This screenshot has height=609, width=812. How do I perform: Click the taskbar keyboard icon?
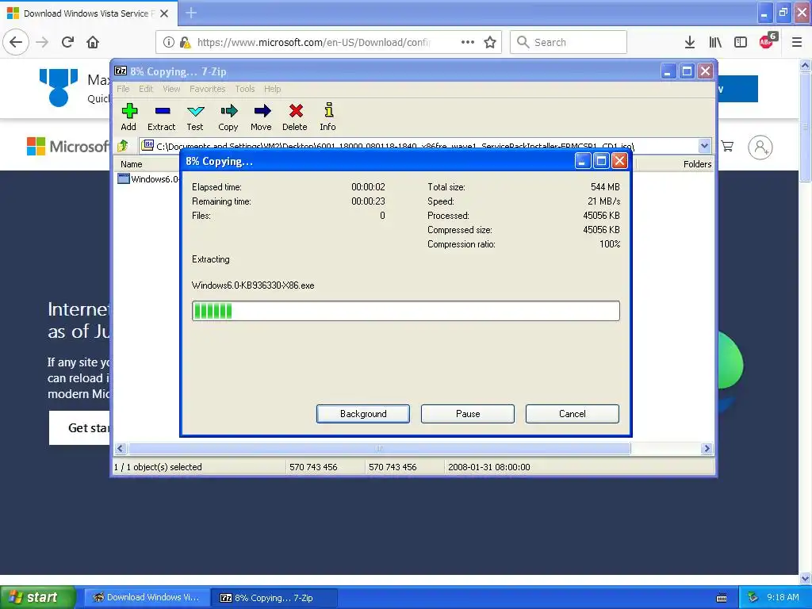coord(722,598)
